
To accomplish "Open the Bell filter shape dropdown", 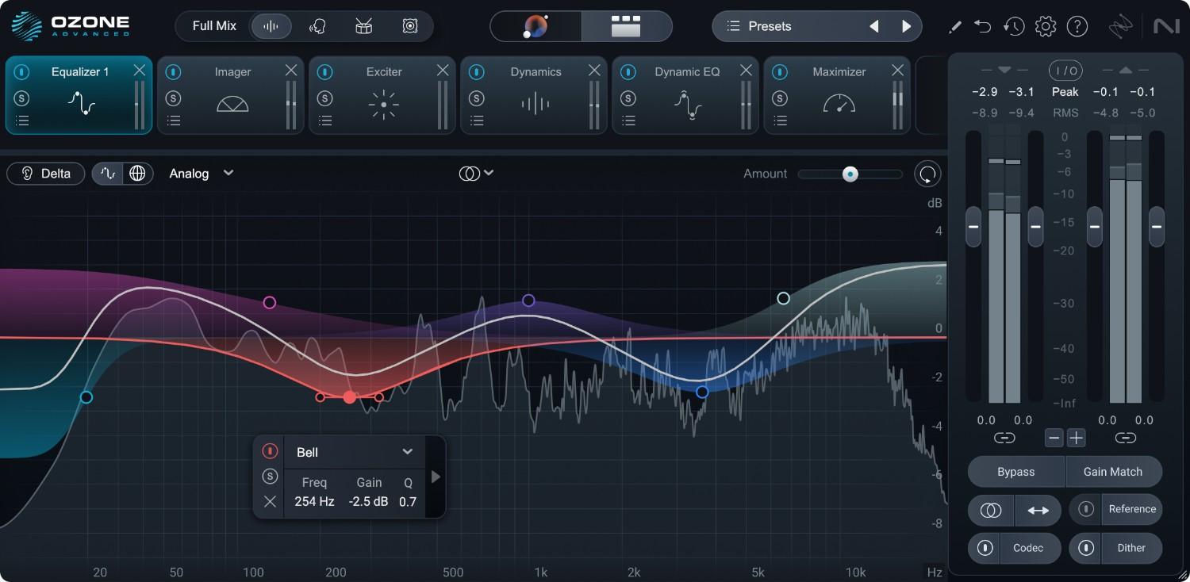I will (353, 452).
